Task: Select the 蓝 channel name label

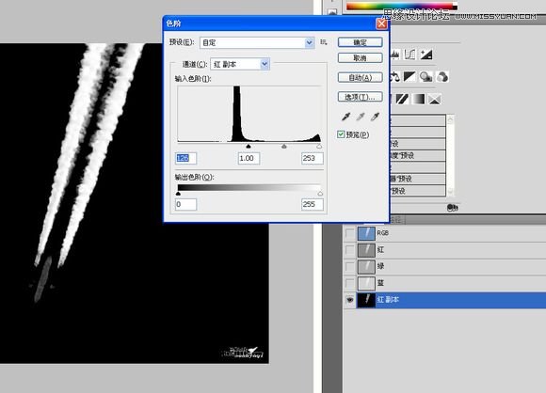Action: point(380,283)
